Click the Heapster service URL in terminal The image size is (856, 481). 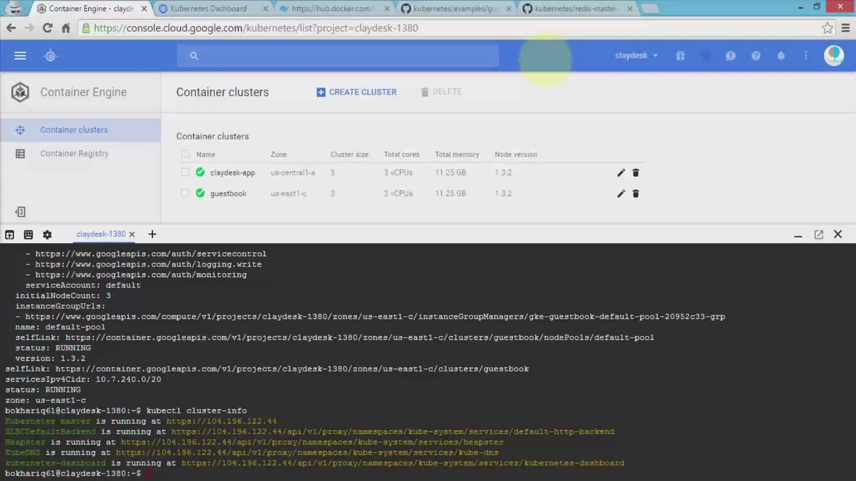(312, 442)
